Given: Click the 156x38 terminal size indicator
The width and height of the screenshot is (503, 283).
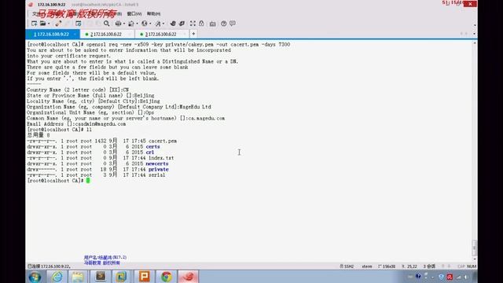Looking at the screenshot, I should click(387, 266).
